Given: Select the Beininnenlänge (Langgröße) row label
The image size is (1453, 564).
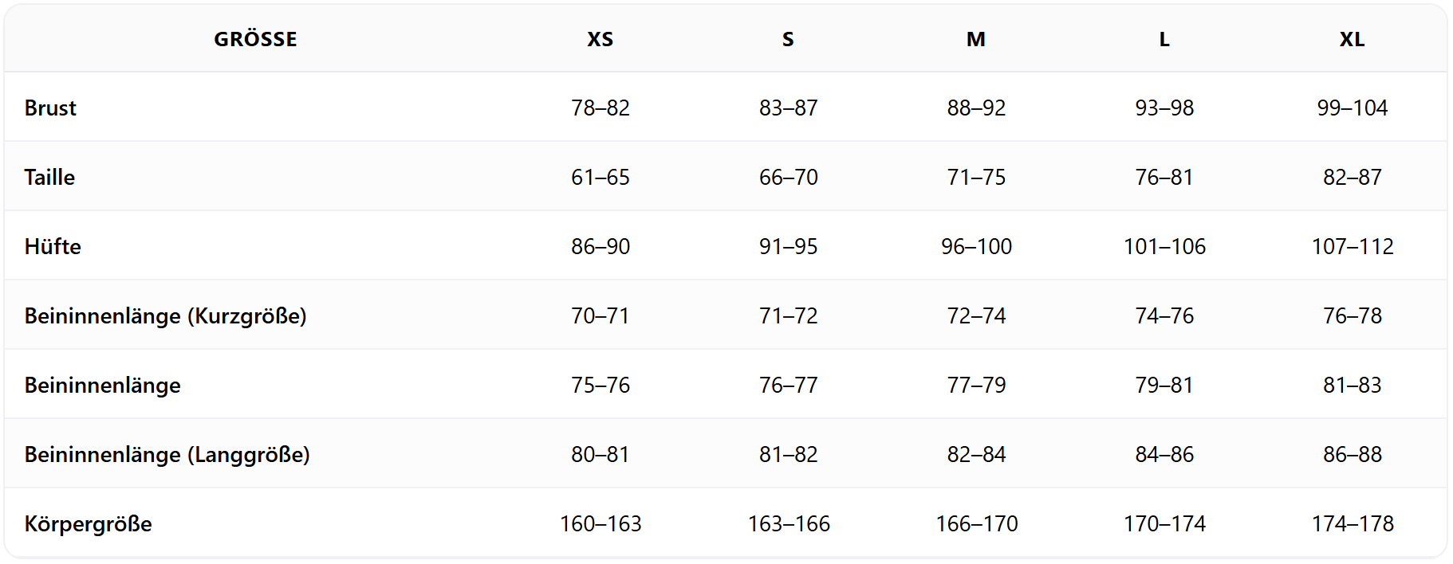Looking at the screenshot, I should (167, 454).
